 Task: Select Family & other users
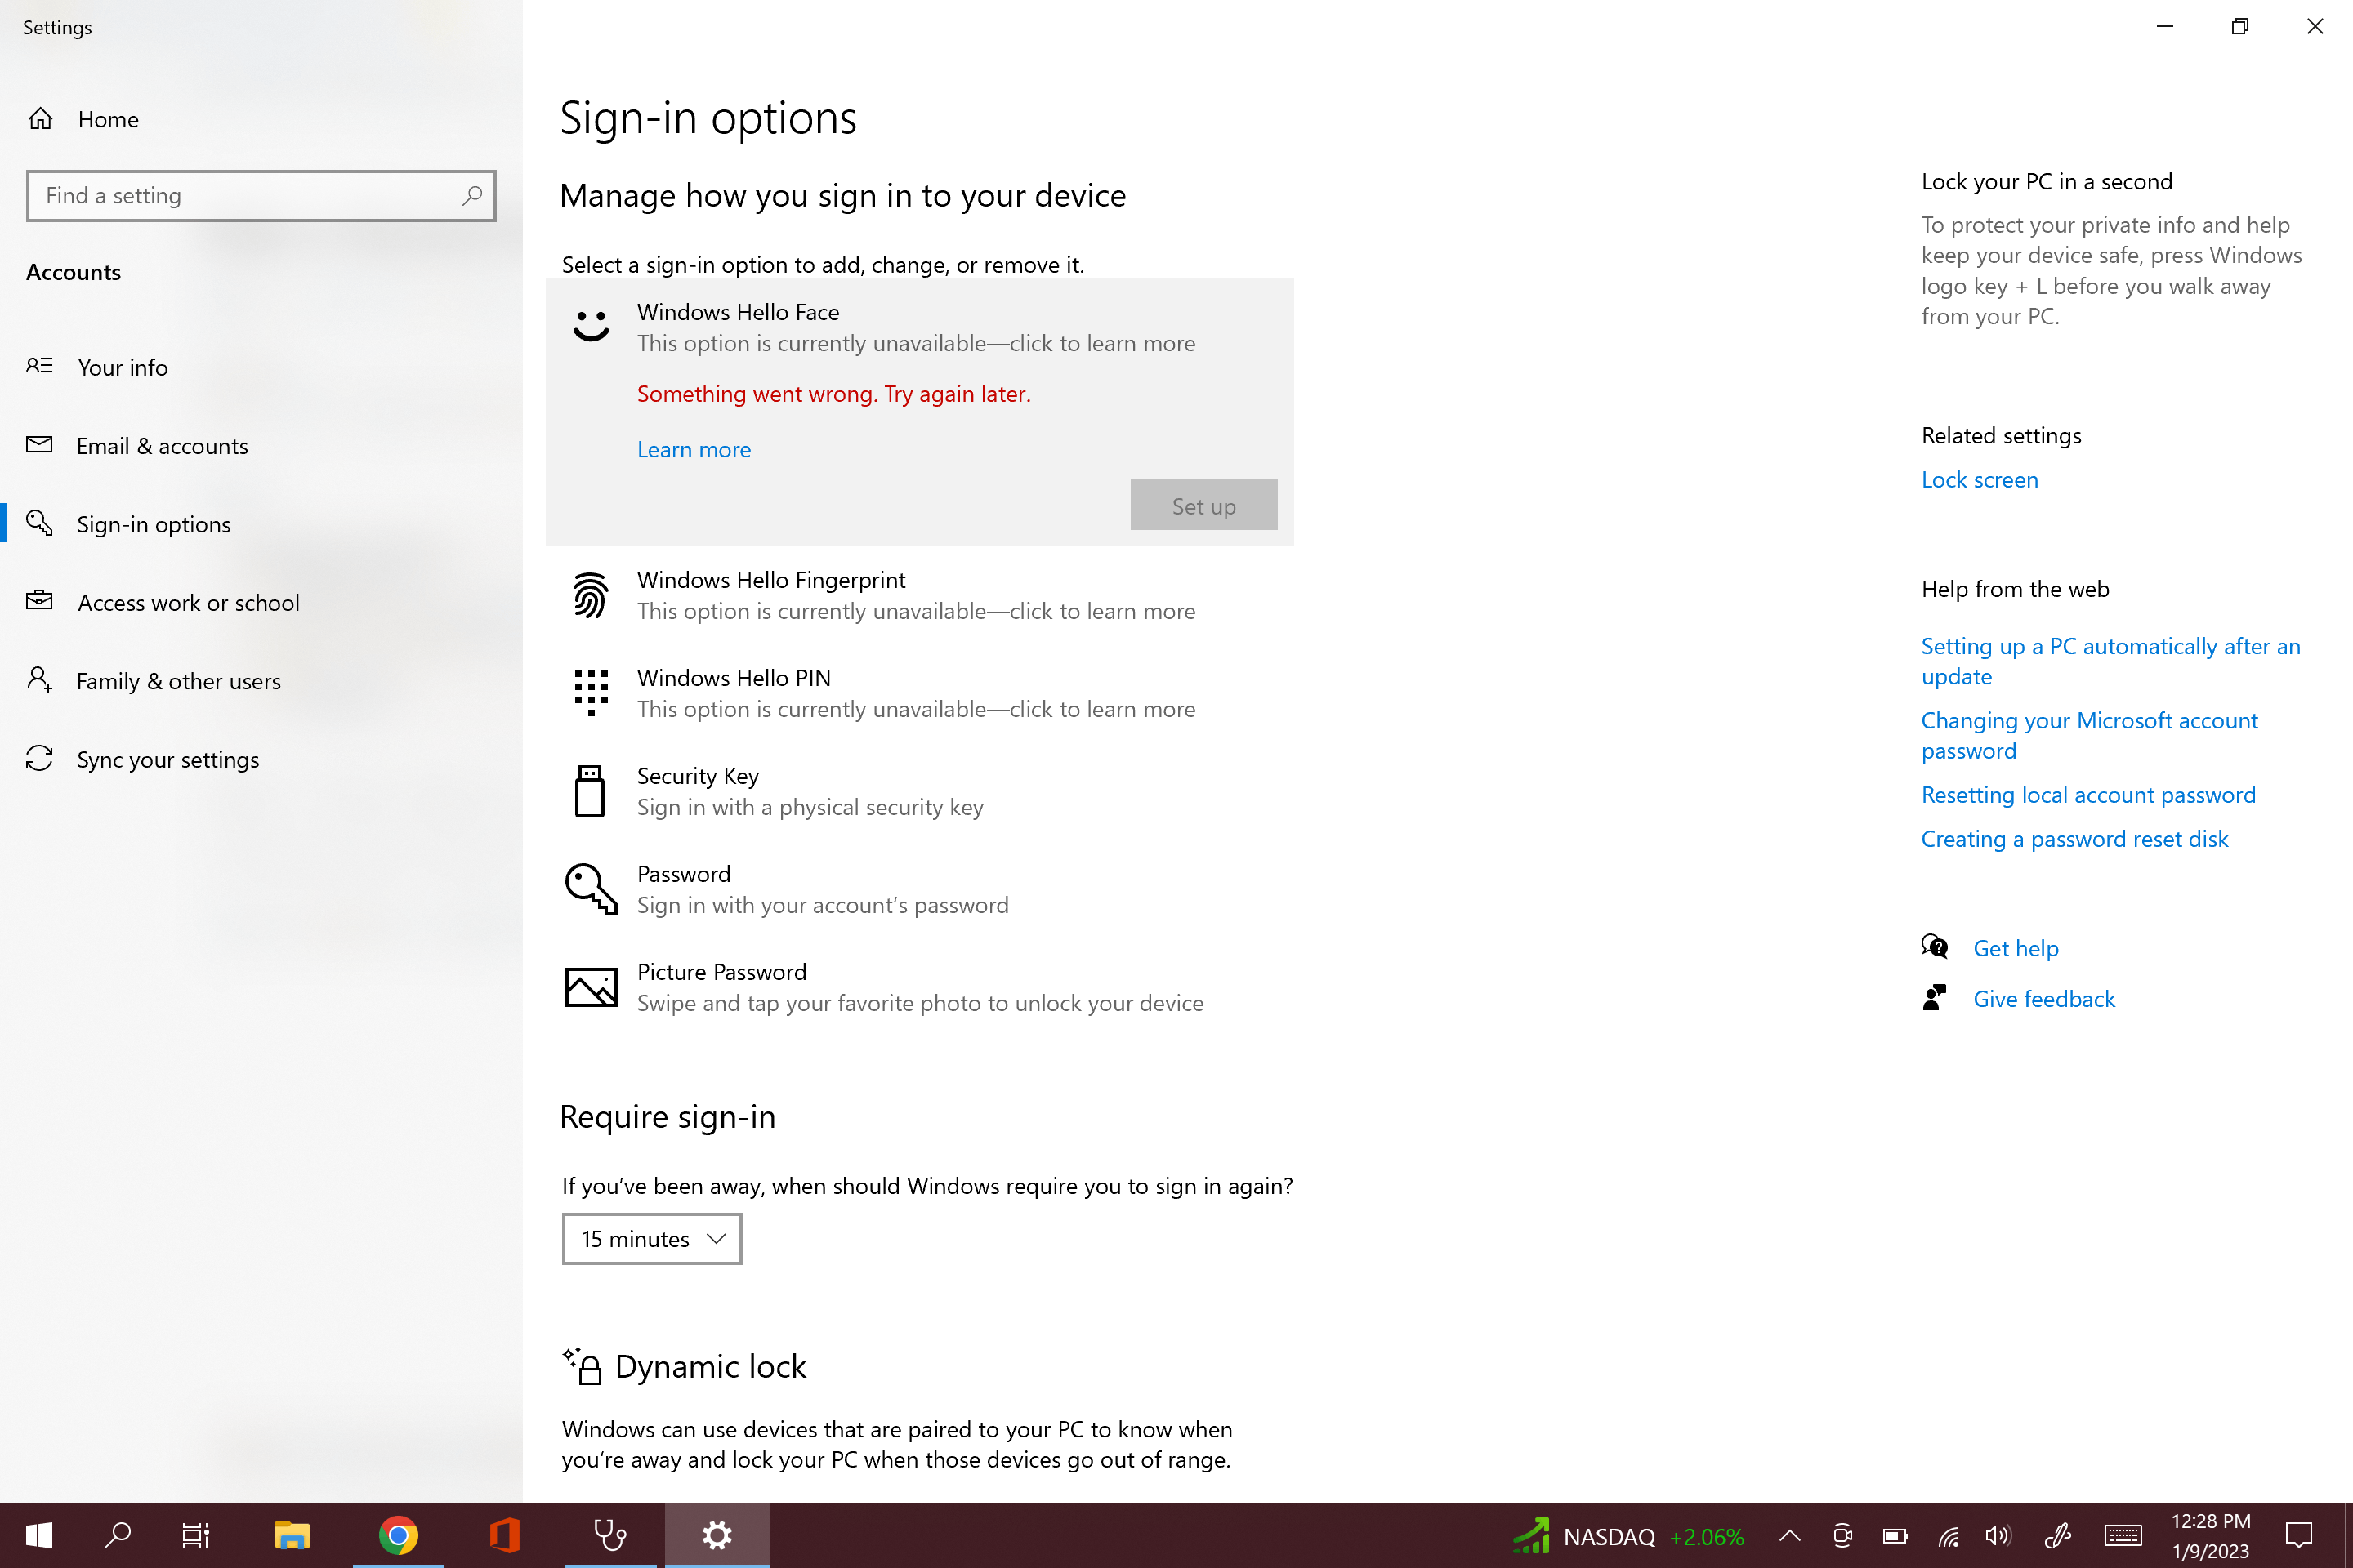coord(178,682)
